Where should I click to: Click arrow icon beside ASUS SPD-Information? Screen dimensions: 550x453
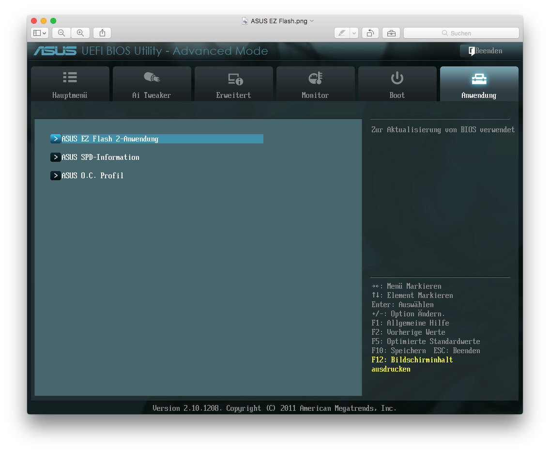click(55, 157)
